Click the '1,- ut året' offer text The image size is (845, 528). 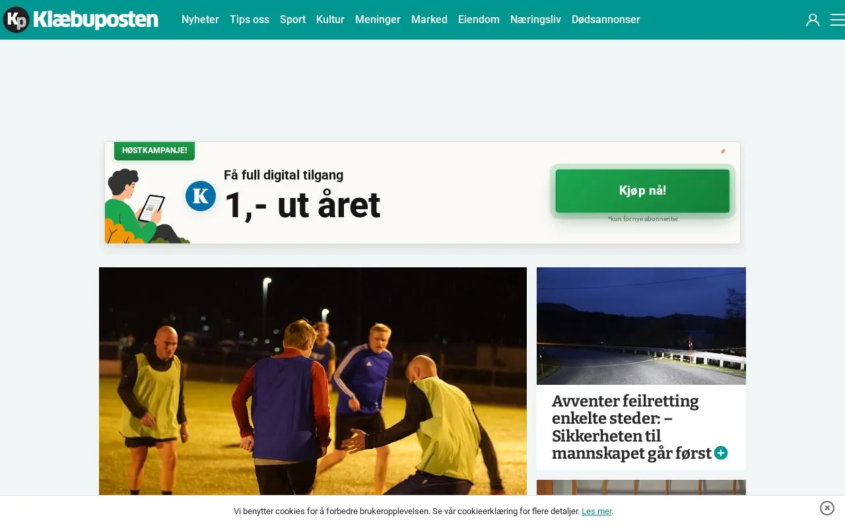[x=302, y=205]
